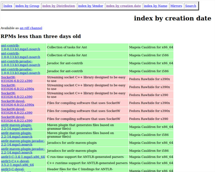Open SocketW fc22.s390 link in Rawhide s390 row
Viewport: 215px width, 172px height.
[17, 95]
